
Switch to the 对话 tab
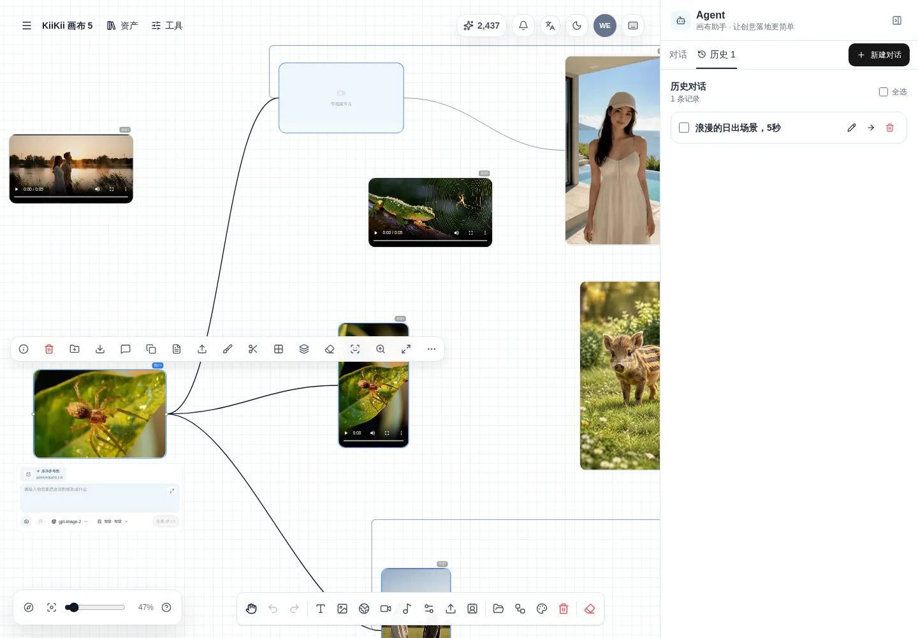(678, 54)
